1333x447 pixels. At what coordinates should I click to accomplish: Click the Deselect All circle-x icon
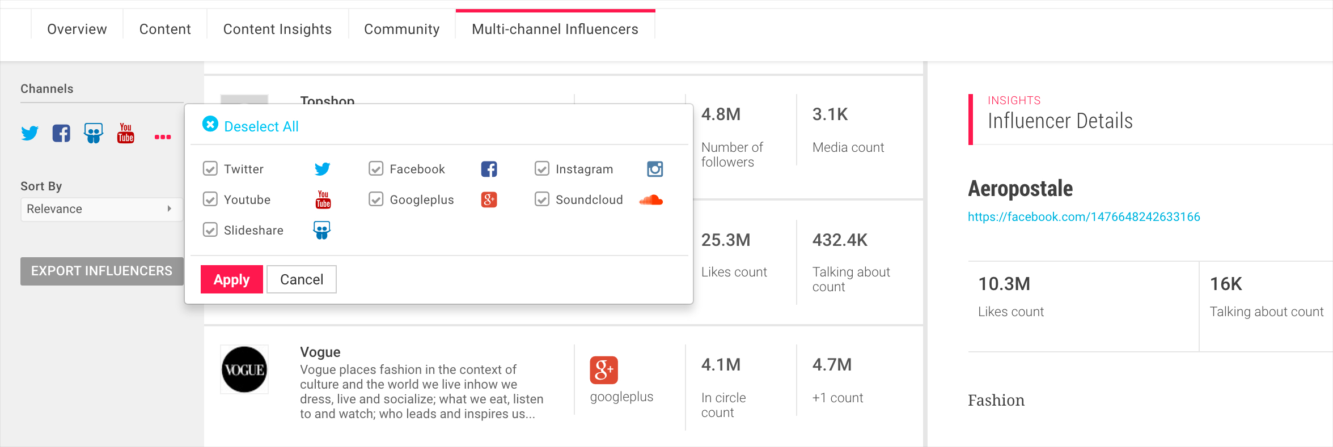click(x=210, y=124)
